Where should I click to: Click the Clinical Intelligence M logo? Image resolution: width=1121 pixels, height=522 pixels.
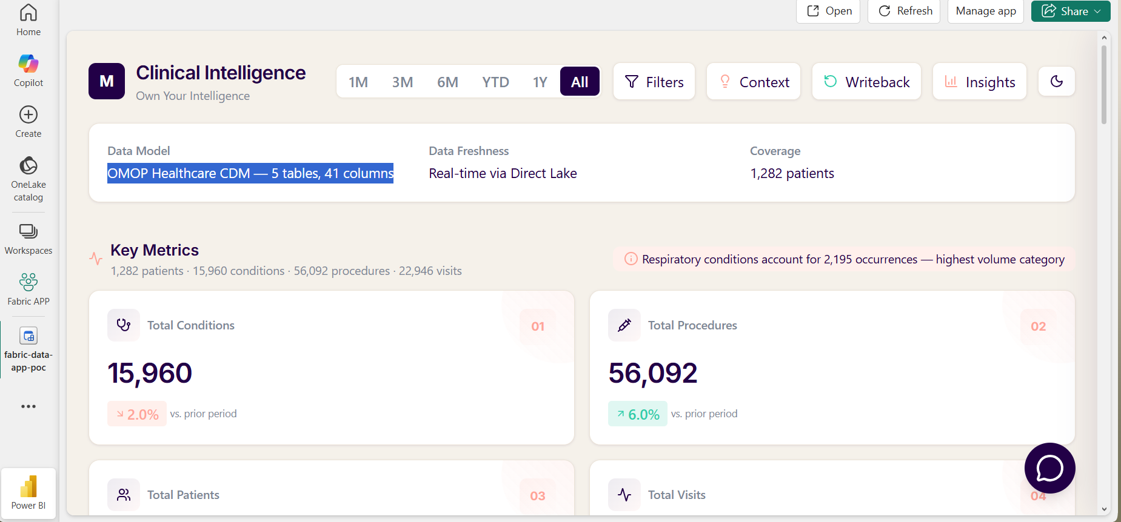pos(107,81)
